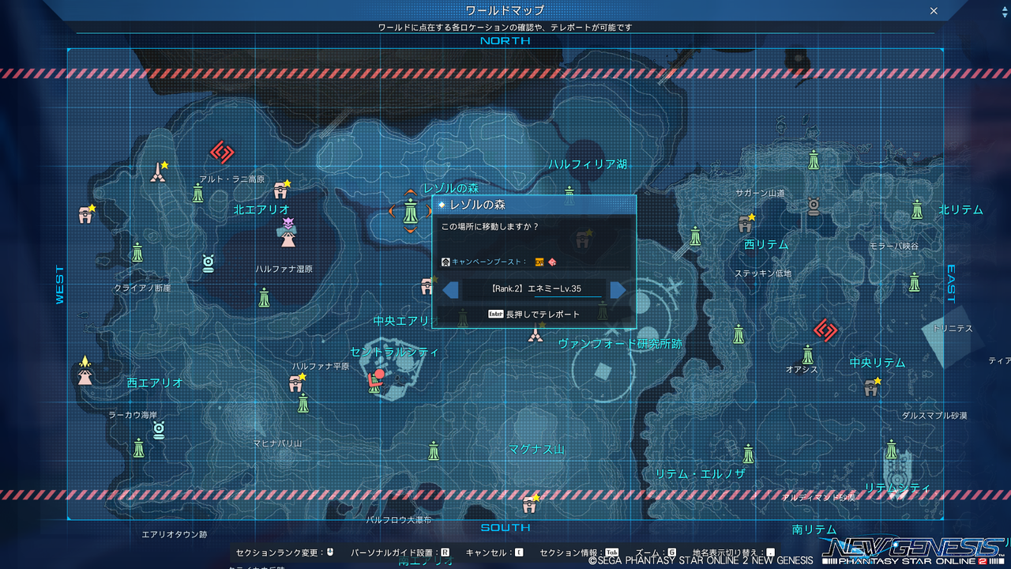This screenshot has height=569, width=1011.
Task: Click the purple-masked boss tower in 北エアリオ
Action: tap(288, 232)
